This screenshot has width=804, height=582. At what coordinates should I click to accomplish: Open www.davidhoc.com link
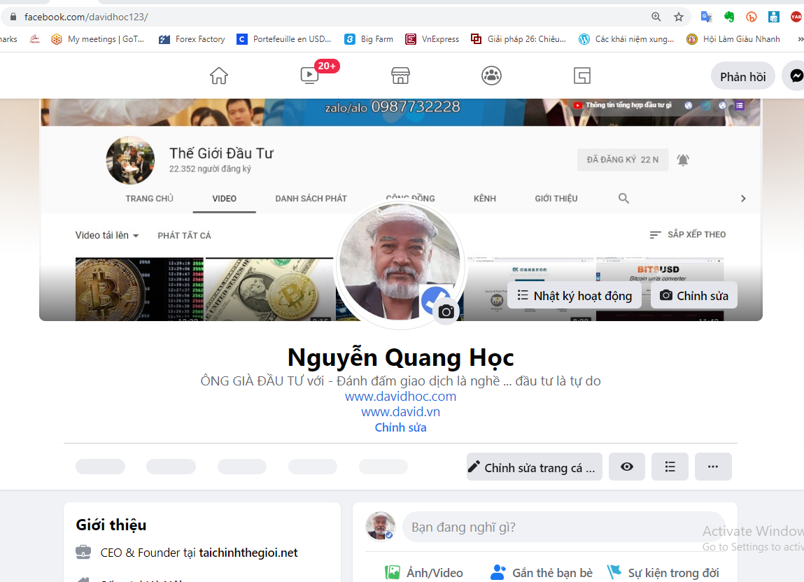coord(400,397)
